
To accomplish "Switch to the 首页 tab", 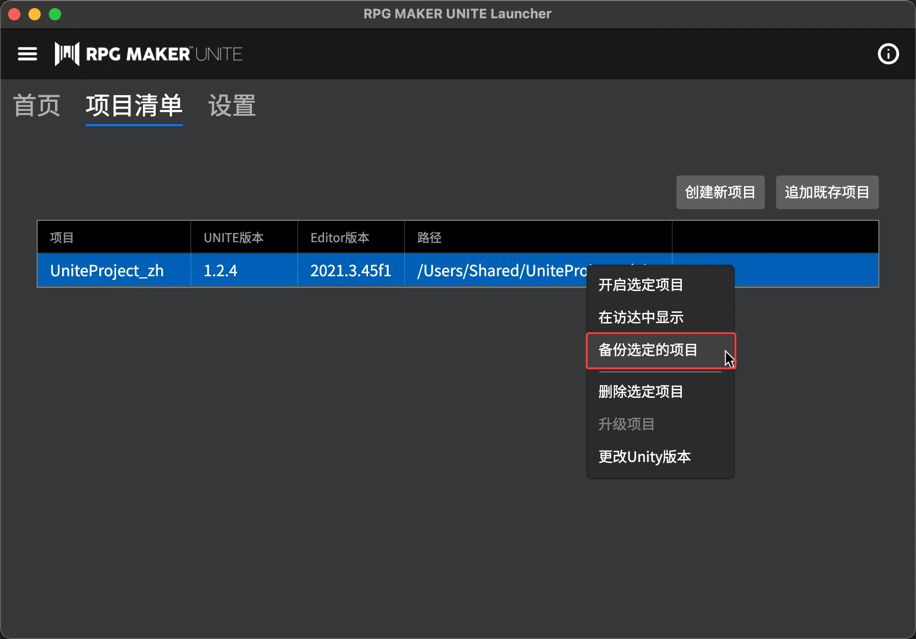I will [x=37, y=106].
